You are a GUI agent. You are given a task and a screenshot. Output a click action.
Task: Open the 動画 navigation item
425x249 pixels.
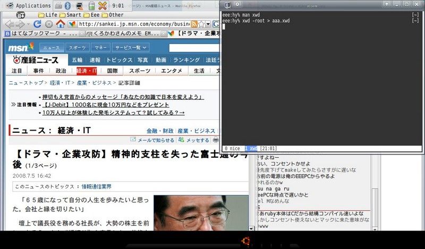161,60
